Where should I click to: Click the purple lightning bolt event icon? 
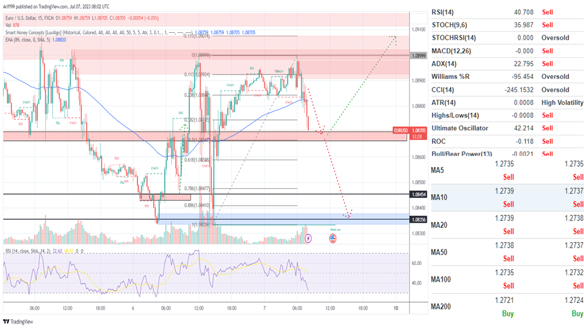click(x=308, y=238)
